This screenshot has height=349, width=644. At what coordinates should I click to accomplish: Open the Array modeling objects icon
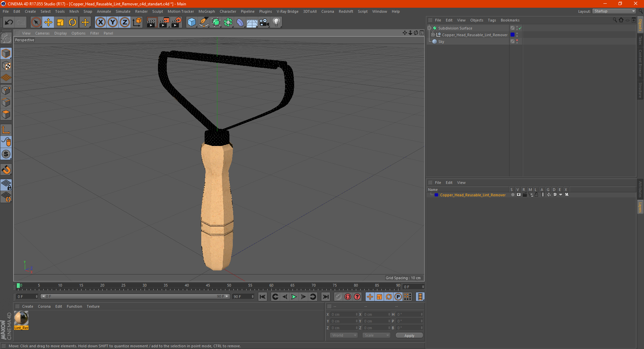pos(228,22)
